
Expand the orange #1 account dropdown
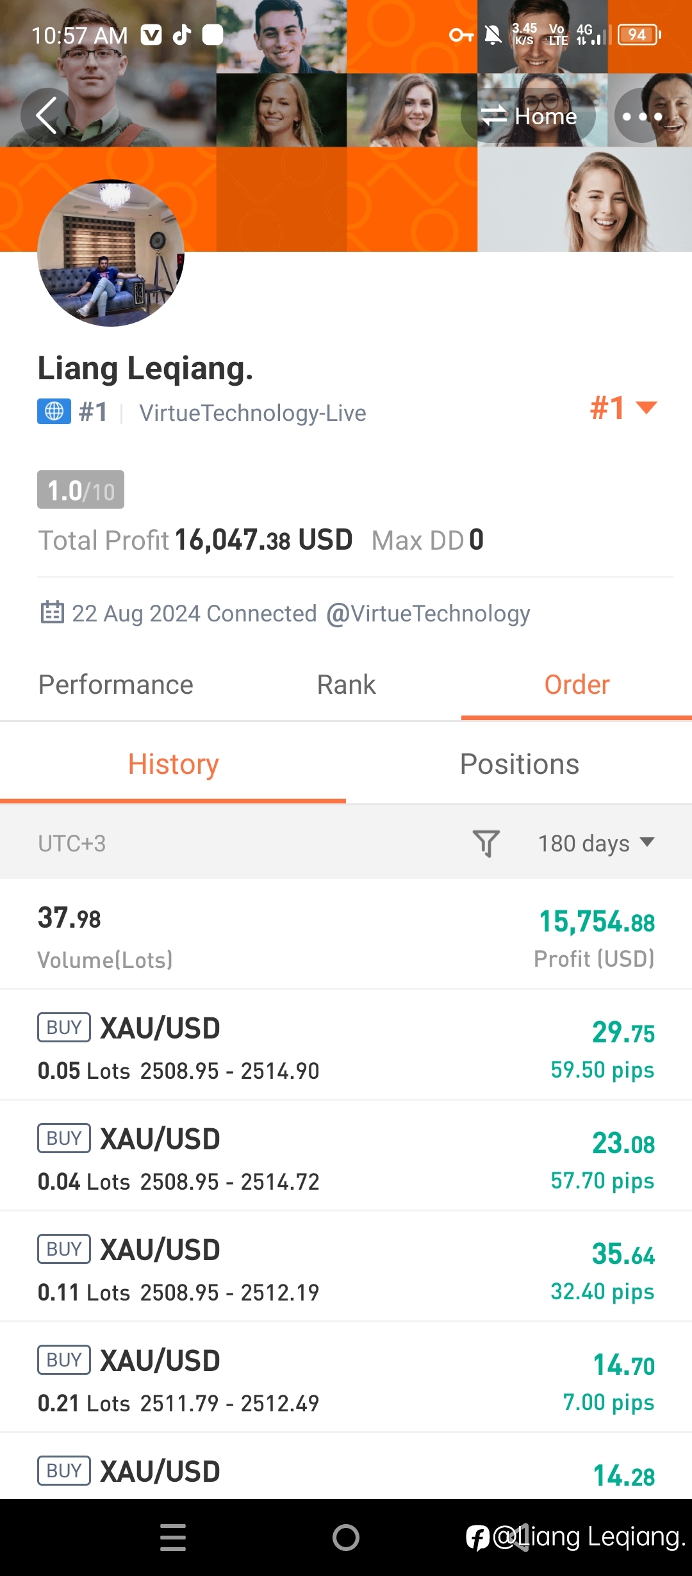click(623, 407)
